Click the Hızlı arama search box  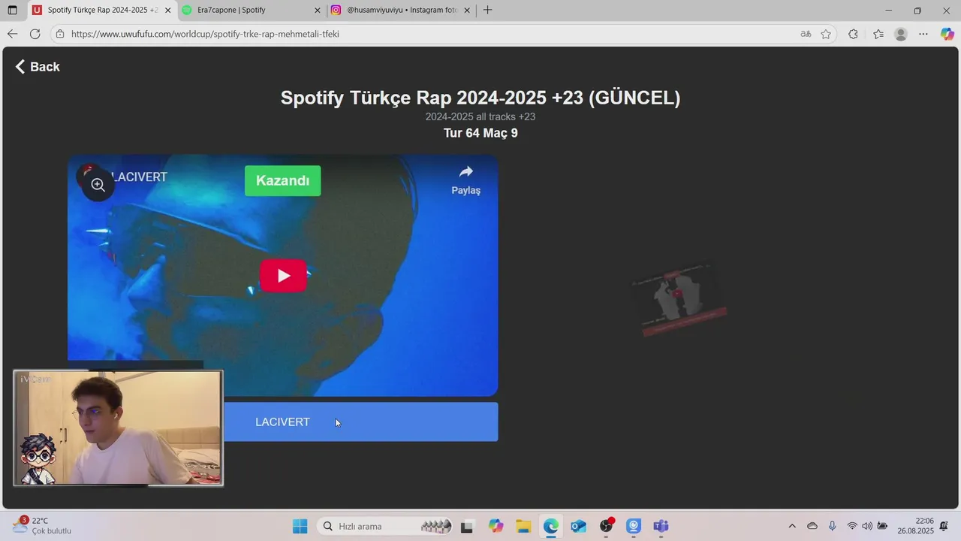pyautogui.click(x=386, y=526)
